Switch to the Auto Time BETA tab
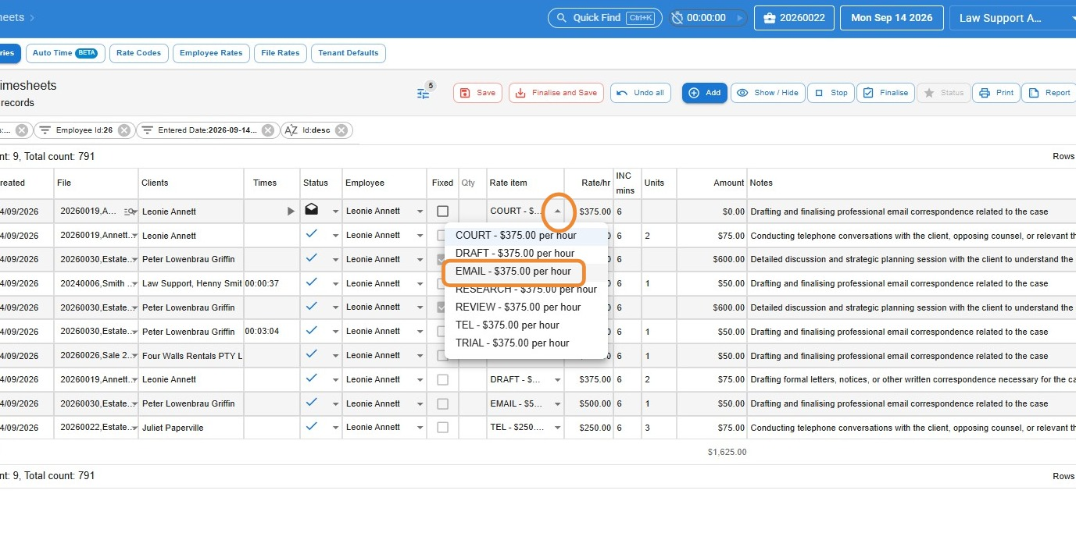This screenshot has width=1076, height=533. [65, 53]
